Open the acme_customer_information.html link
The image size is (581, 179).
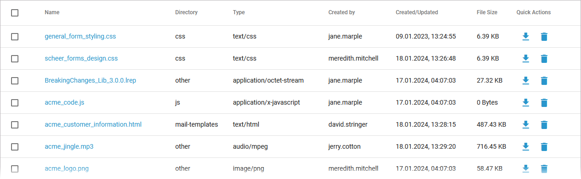click(x=93, y=124)
